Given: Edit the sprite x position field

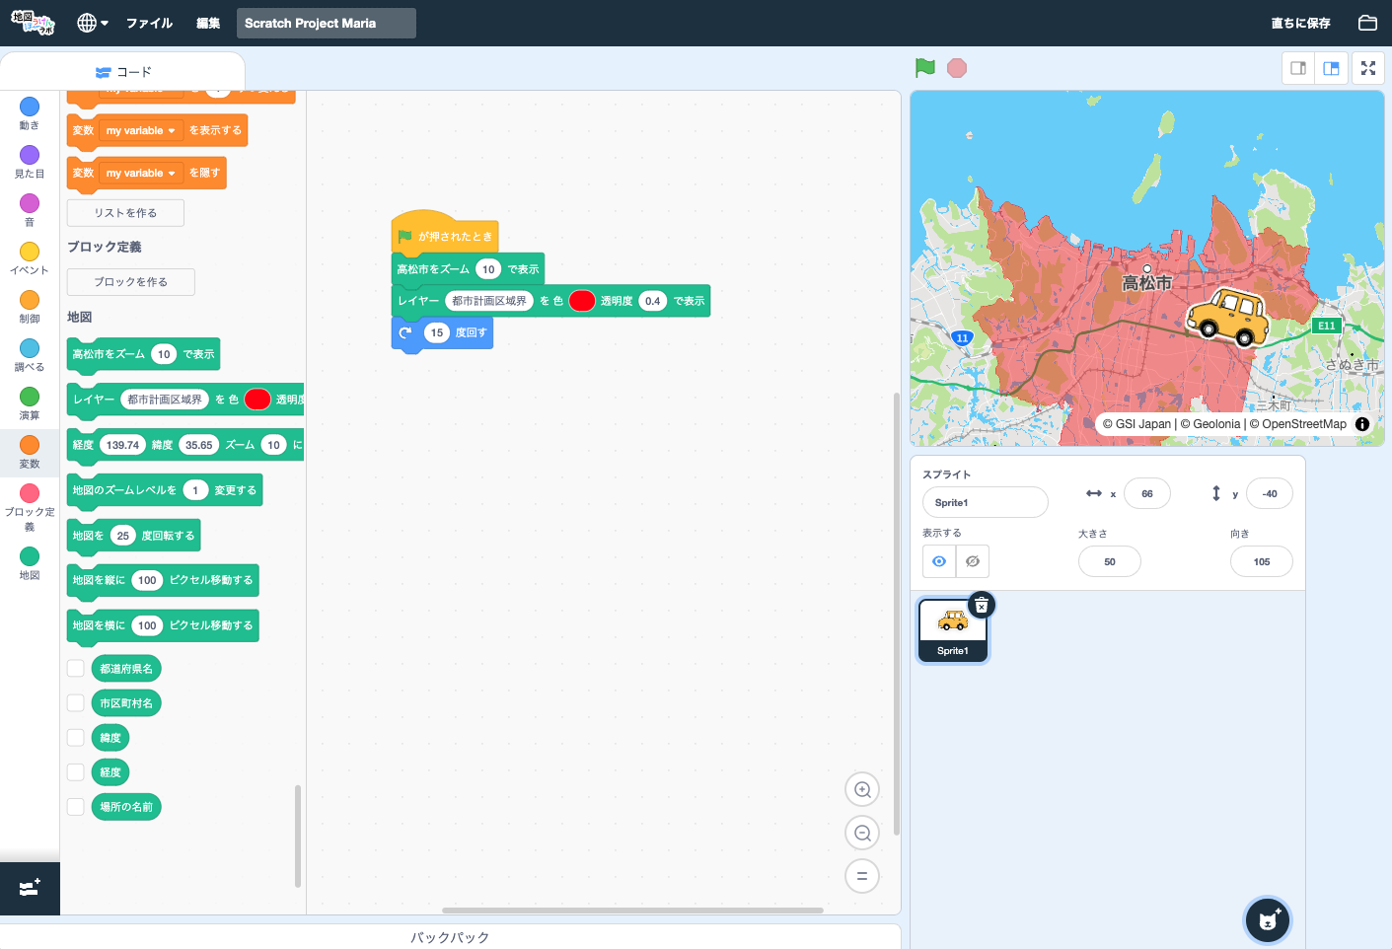Looking at the screenshot, I should (x=1147, y=493).
